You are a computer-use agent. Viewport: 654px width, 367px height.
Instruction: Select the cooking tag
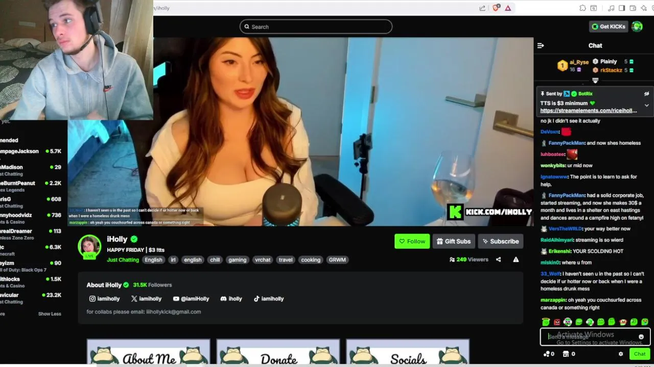pos(311,259)
